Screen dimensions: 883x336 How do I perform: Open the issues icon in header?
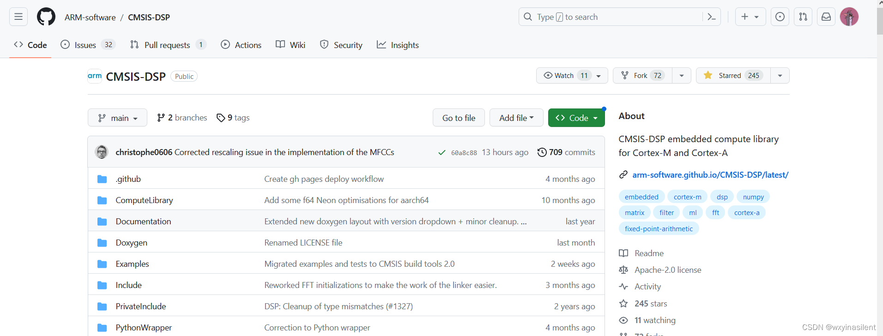[x=780, y=17]
